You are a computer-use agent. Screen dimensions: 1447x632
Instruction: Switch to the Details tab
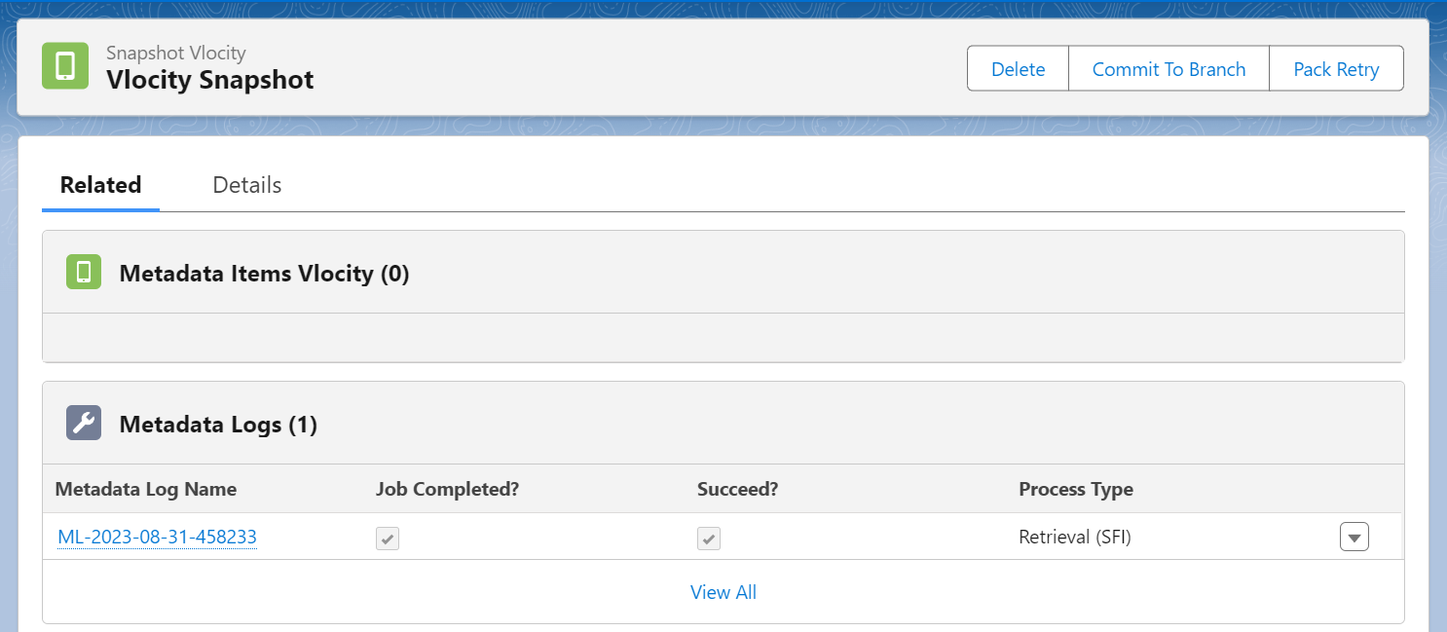pyautogui.click(x=247, y=185)
